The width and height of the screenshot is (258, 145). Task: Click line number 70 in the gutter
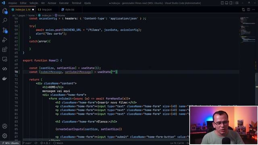[x=16, y=72]
